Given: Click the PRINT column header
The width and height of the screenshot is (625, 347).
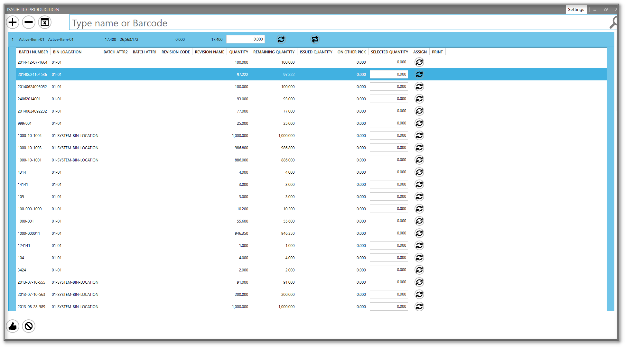Looking at the screenshot, I should coord(437,52).
